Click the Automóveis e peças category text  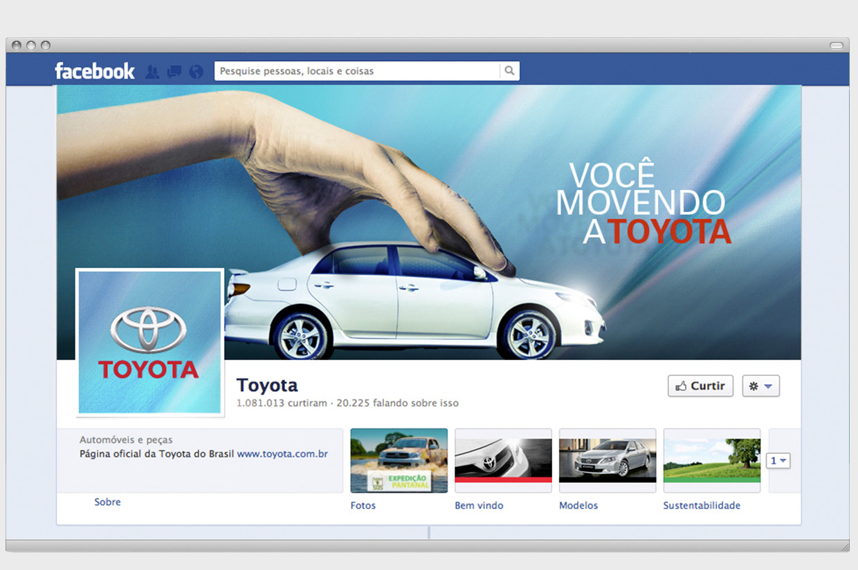126,440
